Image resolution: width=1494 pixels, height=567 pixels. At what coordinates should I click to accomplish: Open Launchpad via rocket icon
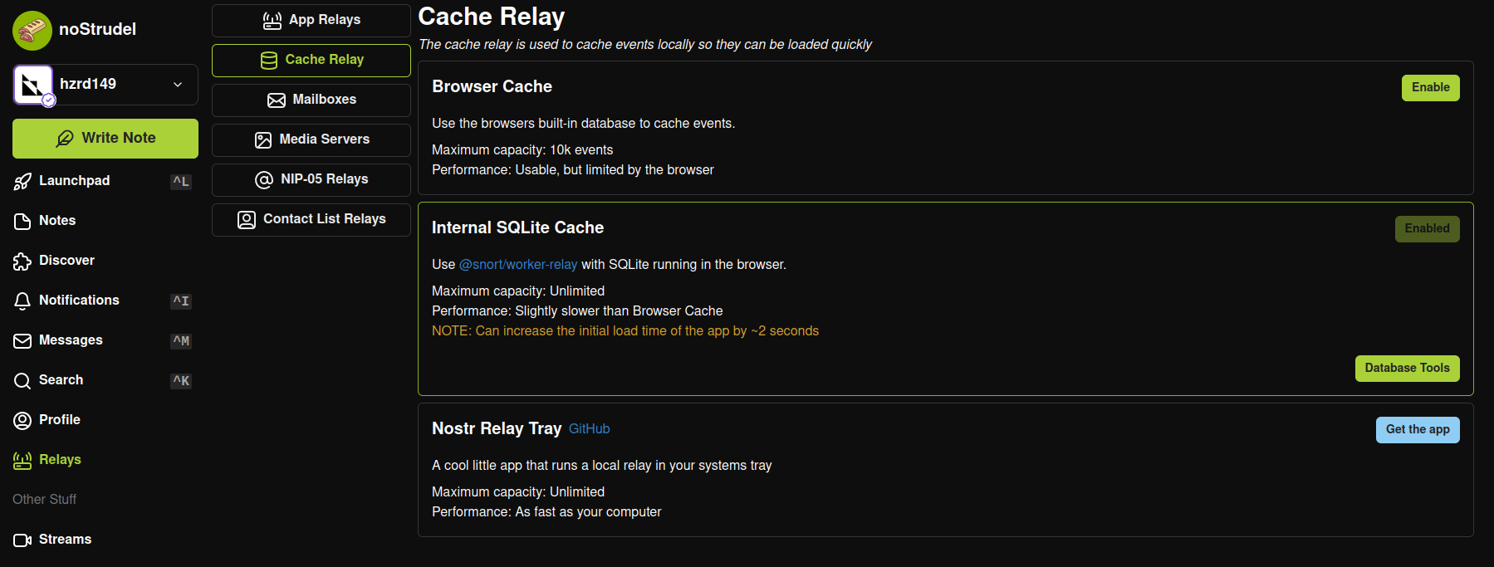(x=22, y=182)
